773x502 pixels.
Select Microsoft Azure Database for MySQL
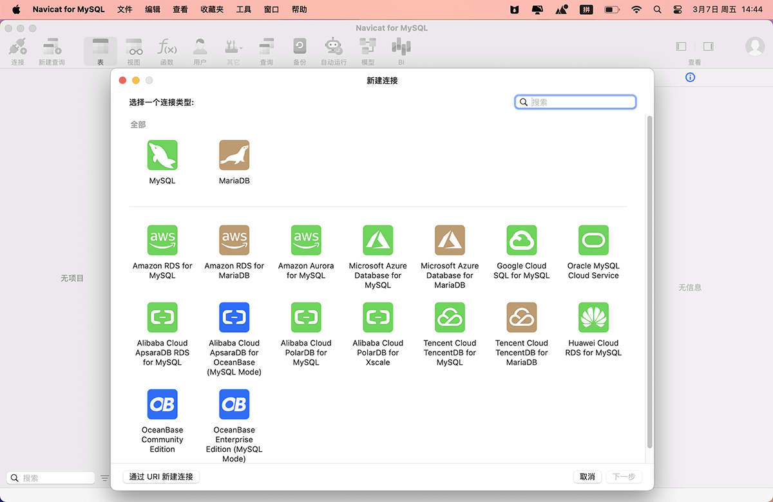(378, 240)
